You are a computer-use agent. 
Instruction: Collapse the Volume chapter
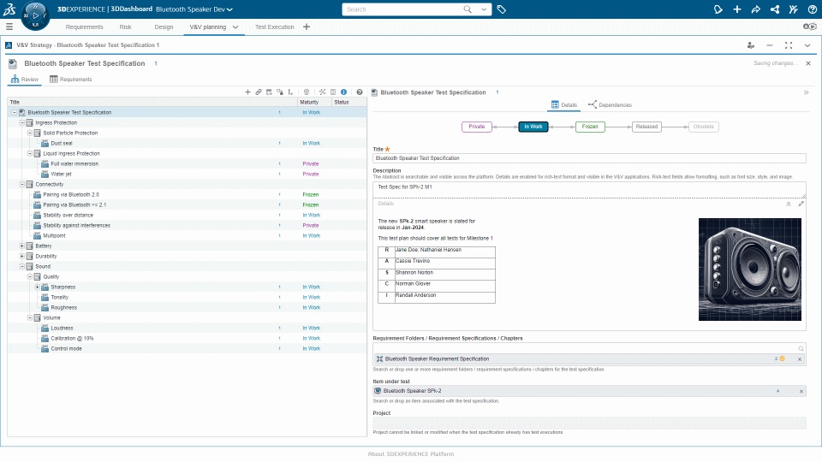point(30,318)
